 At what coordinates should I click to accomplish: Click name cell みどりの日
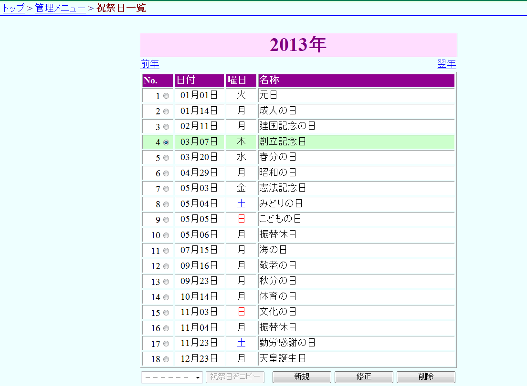click(356, 204)
